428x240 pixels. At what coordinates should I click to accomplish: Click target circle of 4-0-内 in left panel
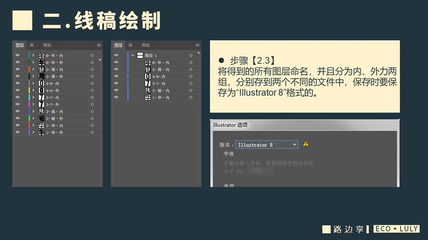pos(92,83)
